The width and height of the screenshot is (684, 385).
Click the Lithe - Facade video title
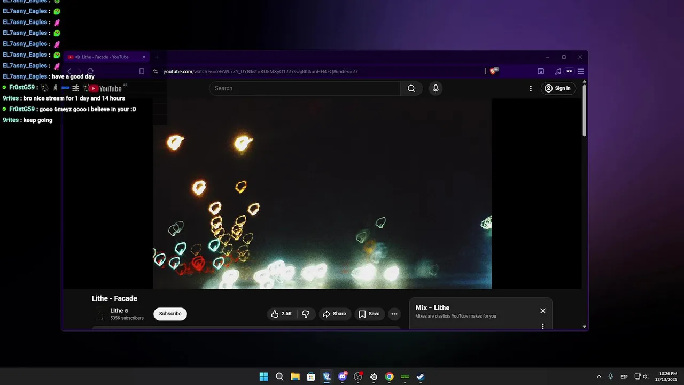point(114,298)
